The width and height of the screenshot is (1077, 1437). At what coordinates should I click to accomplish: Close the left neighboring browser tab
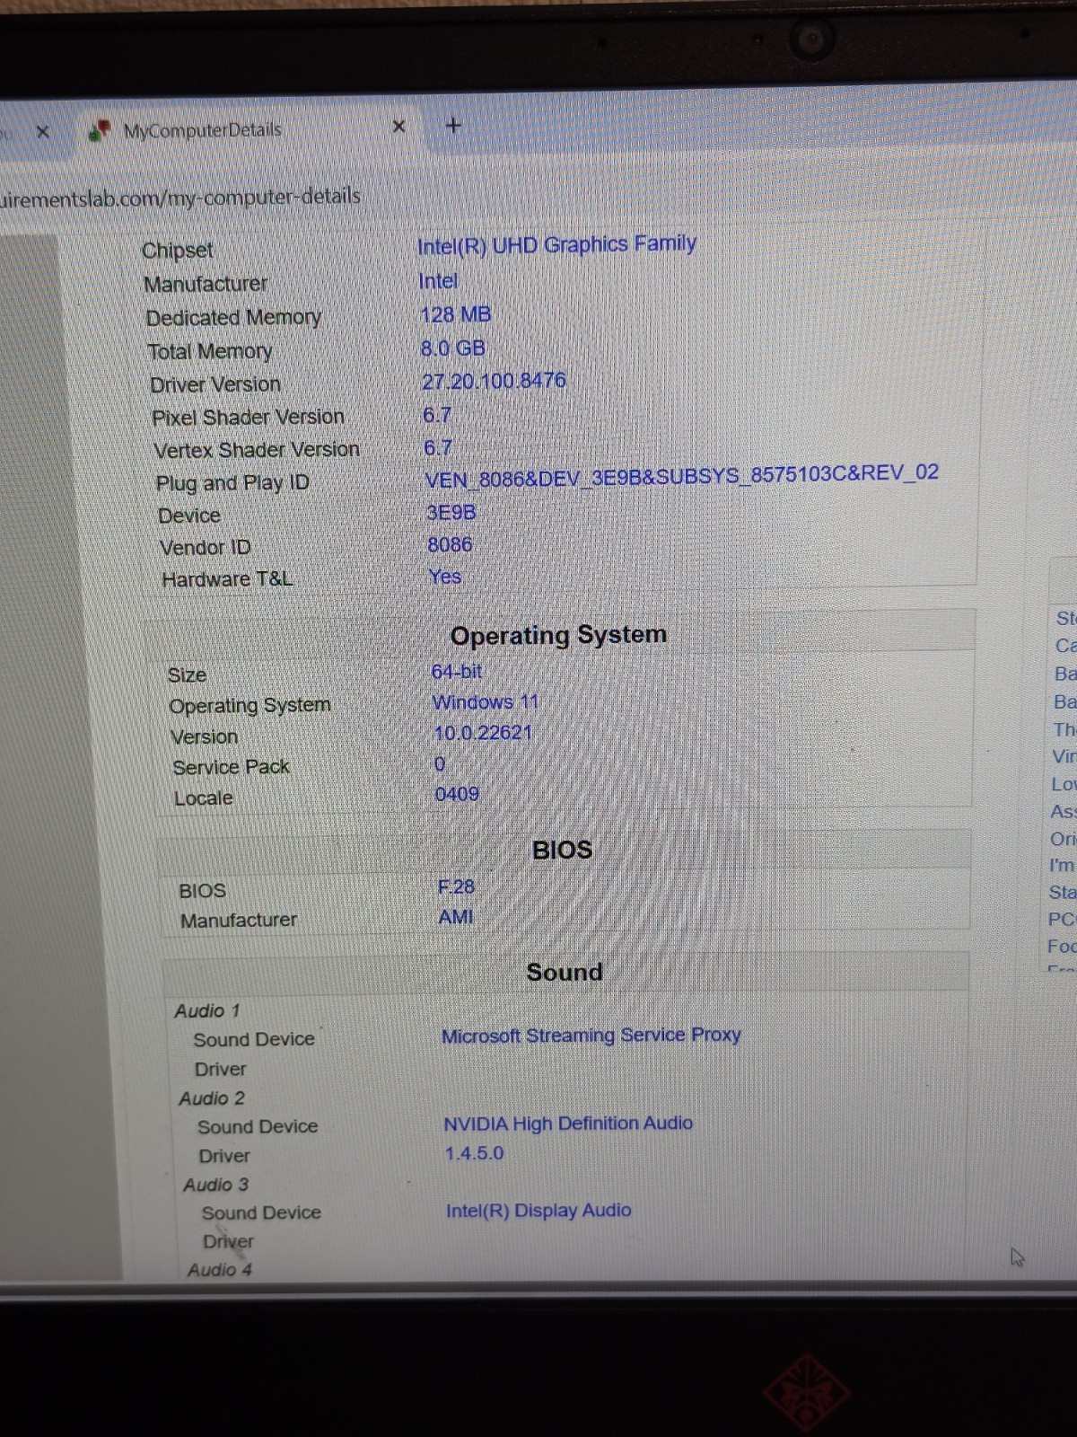42,132
